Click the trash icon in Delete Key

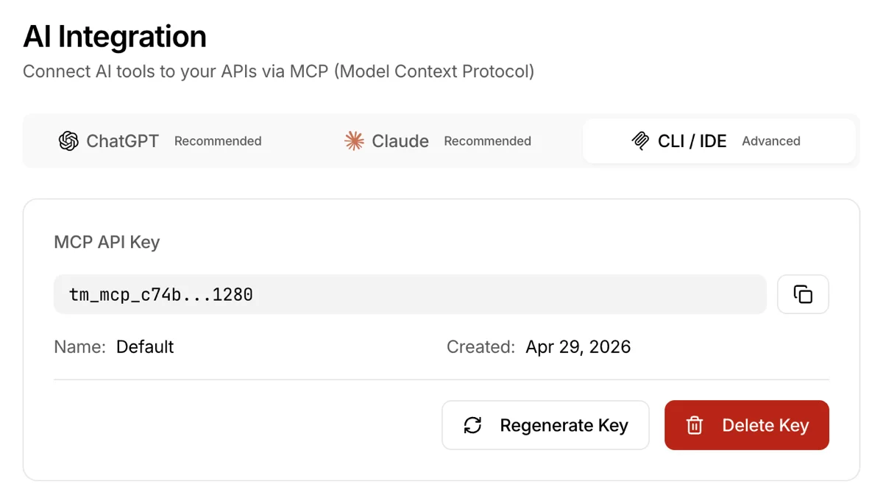[695, 425]
